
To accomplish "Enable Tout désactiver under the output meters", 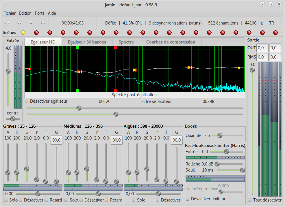I will tap(250, 200).
